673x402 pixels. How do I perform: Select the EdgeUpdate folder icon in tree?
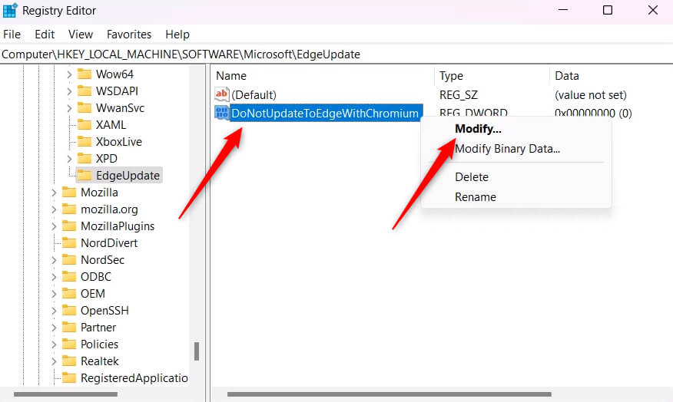tap(85, 176)
